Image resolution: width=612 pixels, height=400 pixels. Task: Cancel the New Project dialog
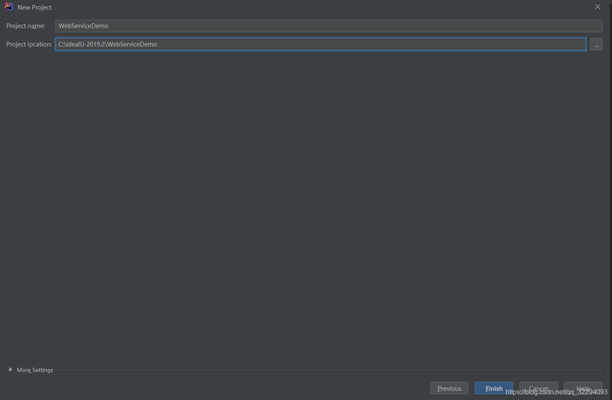pyautogui.click(x=538, y=388)
